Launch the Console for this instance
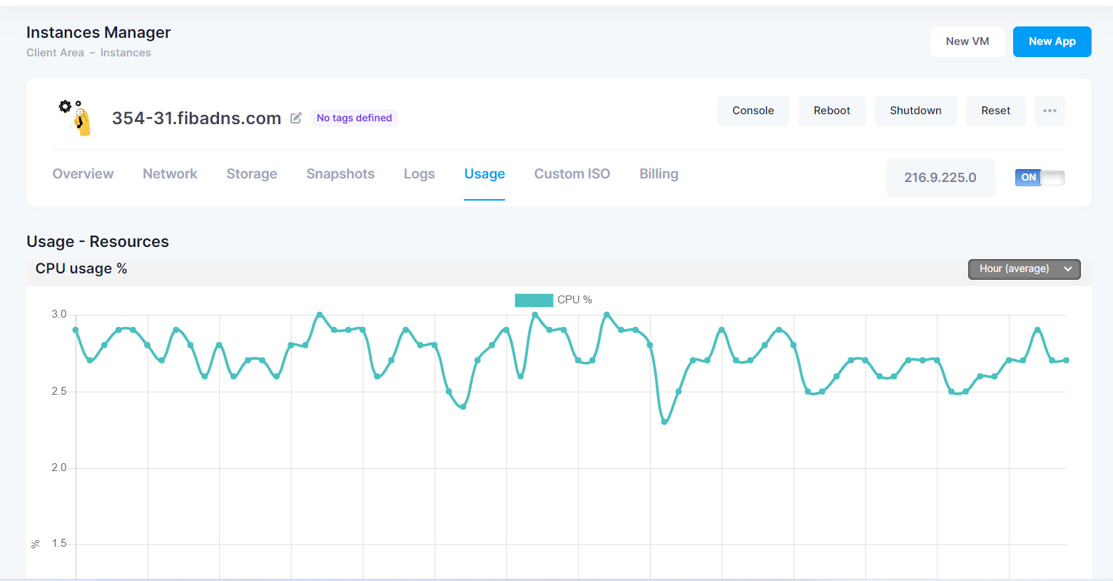 753,111
